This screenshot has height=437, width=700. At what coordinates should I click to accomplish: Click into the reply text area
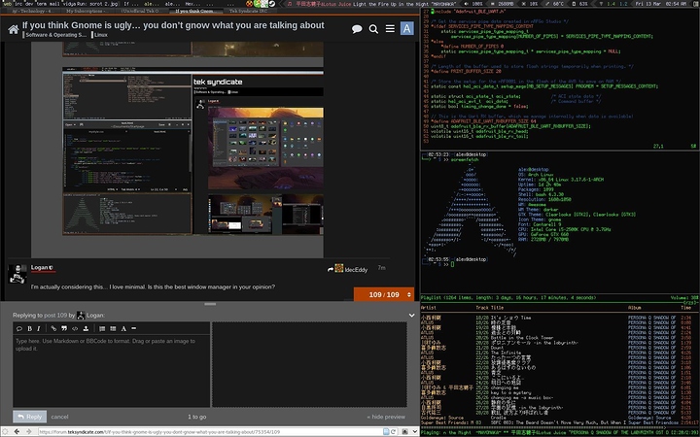pyautogui.click(x=107, y=369)
